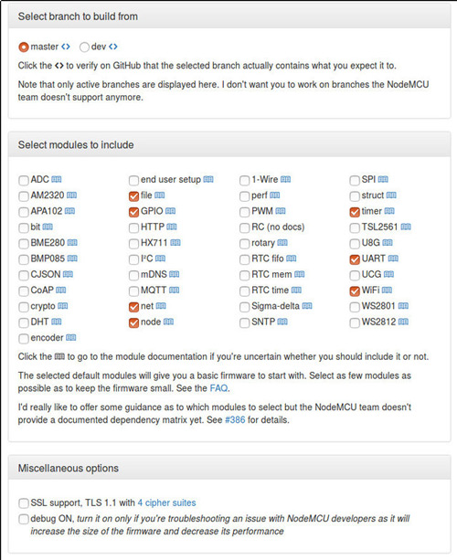Open the FAQ link

(x=218, y=388)
